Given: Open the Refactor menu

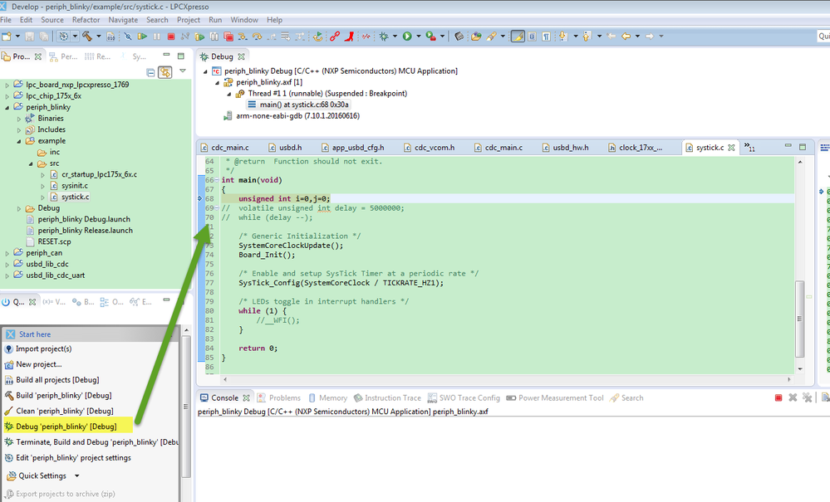Looking at the screenshot, I should [x=86, y=20].
